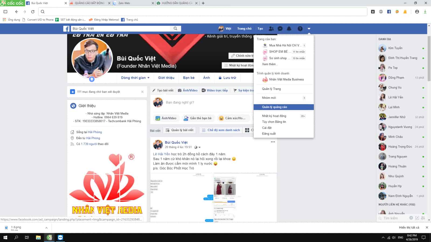Open a new browser tab
Viewport: 431px width, 242px height.
(203, 3)
